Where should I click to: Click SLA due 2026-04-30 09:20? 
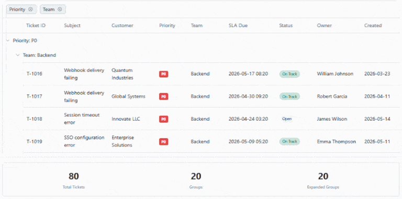point(248,96)
